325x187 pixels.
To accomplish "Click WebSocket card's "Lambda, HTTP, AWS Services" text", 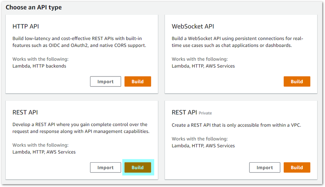I will point(203,66).
